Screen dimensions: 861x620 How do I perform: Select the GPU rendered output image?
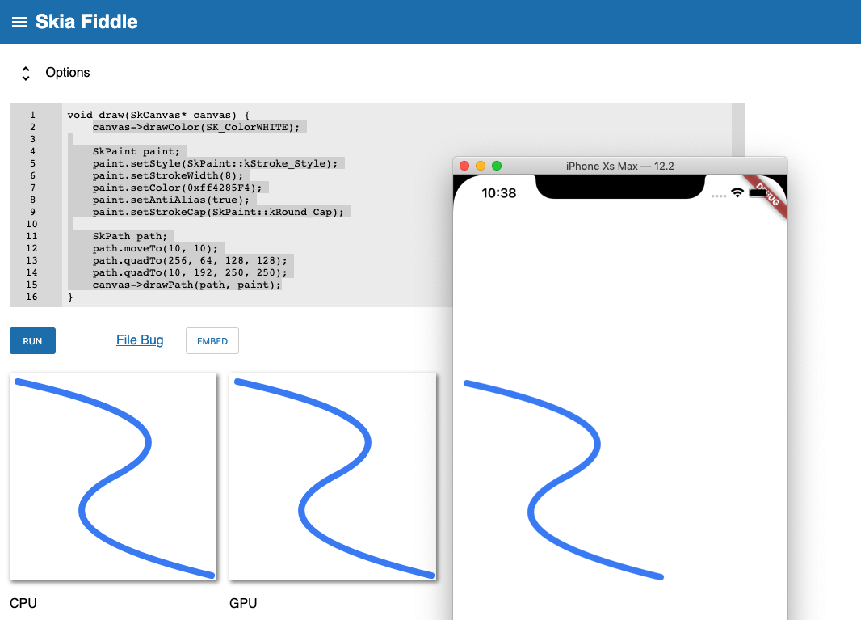point(333,477)
